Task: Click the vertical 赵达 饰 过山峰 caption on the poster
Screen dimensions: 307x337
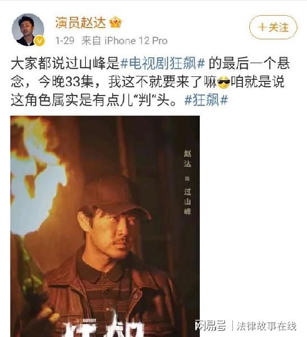Action: point(187,182)
